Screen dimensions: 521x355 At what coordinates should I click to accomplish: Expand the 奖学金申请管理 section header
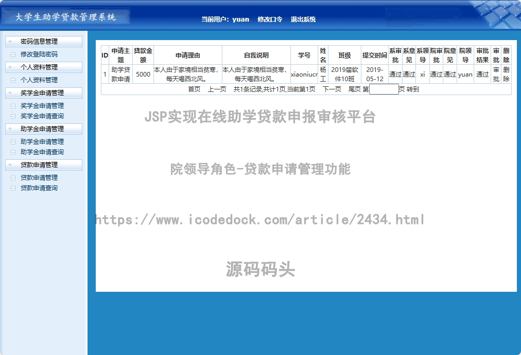click(x=44, y=93)
